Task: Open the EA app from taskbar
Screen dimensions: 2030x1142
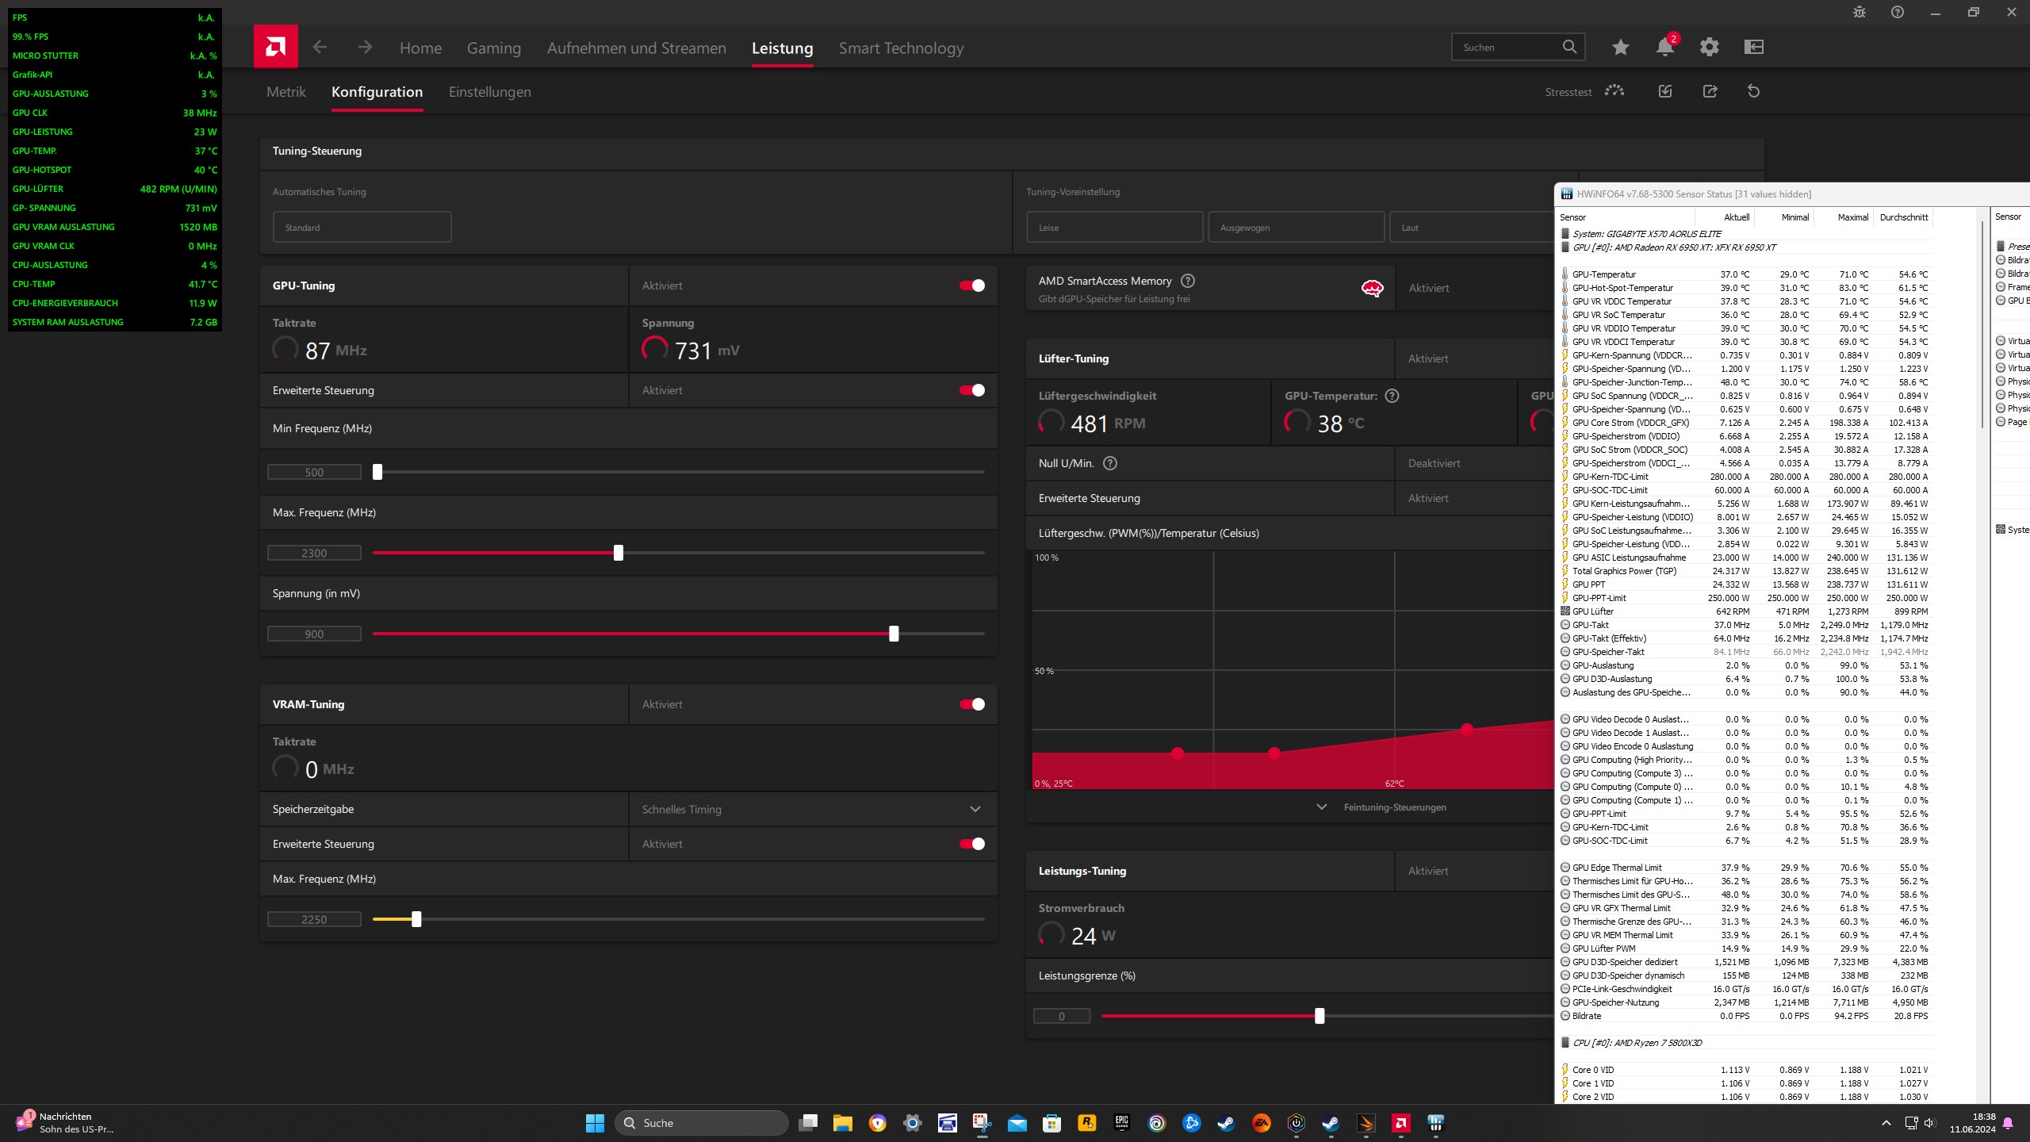Action: [x=1262, y=1122]
